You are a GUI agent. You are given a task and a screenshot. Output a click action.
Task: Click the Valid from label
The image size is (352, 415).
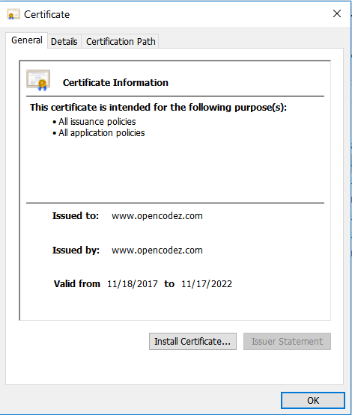[x=77, y=284]
